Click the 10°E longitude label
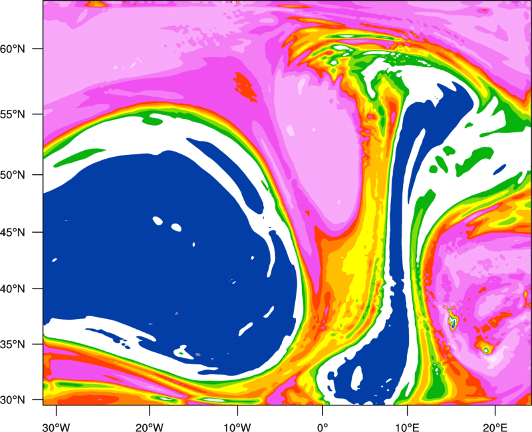The image size is (532, 432). tap(407, 427)
